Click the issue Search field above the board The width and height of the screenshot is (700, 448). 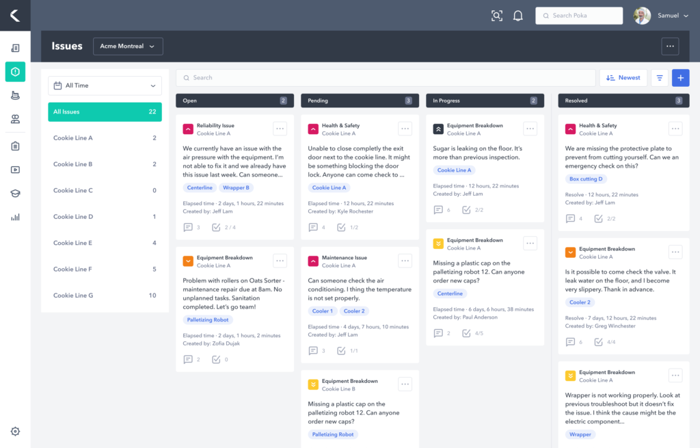[x=388, y=77]
